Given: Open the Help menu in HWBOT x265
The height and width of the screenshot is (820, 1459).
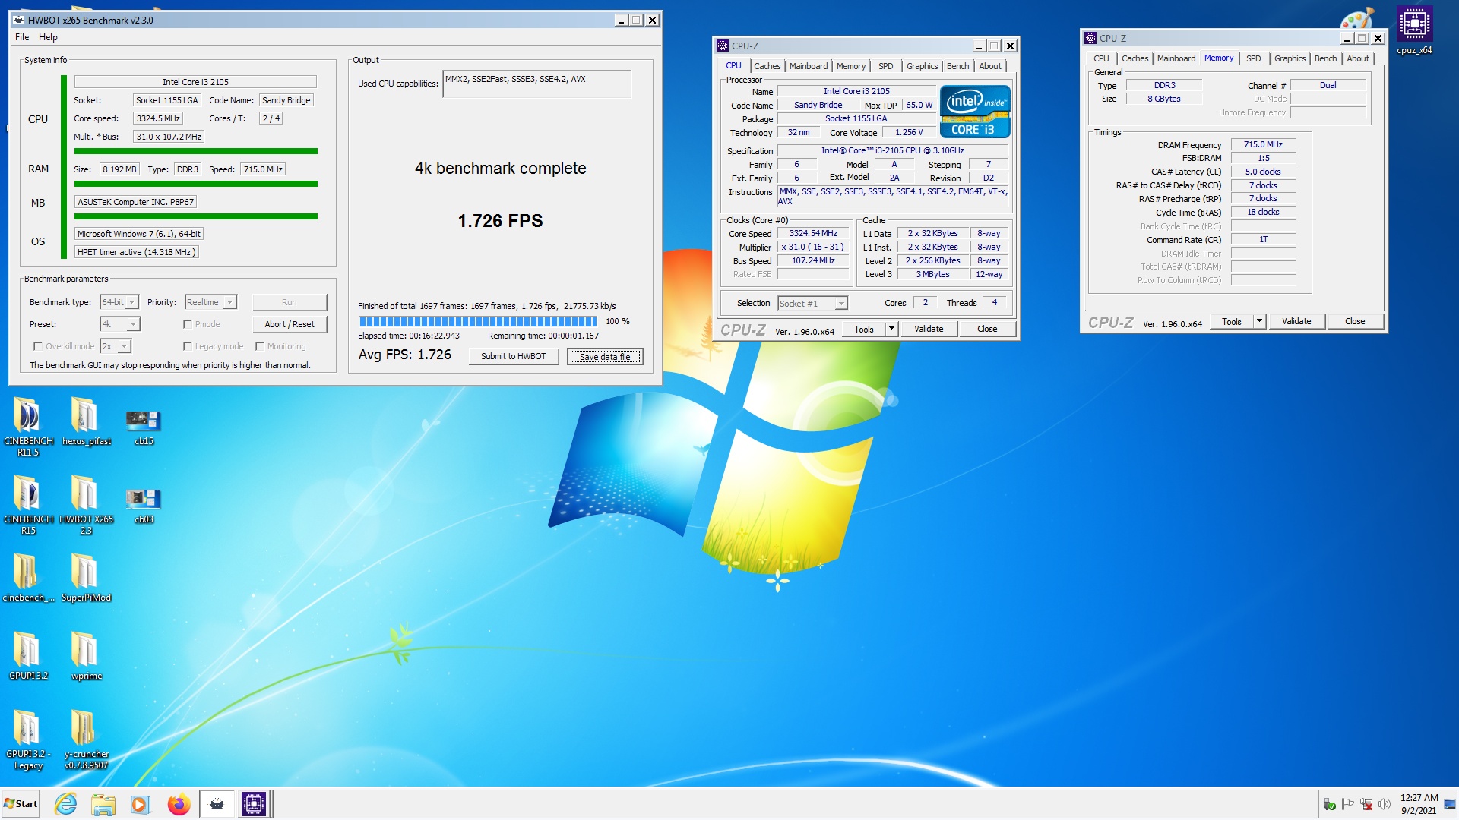Looking at the screenshot, I should [x=48, y=37].
